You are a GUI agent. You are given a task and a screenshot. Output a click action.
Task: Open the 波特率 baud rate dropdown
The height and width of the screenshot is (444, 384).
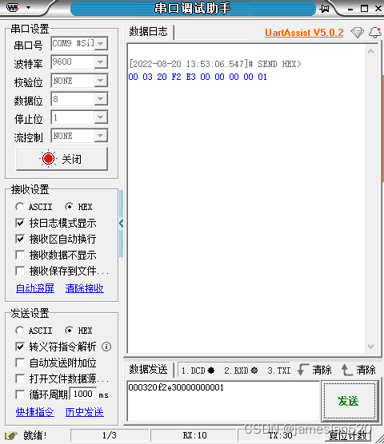click(101, 62)
